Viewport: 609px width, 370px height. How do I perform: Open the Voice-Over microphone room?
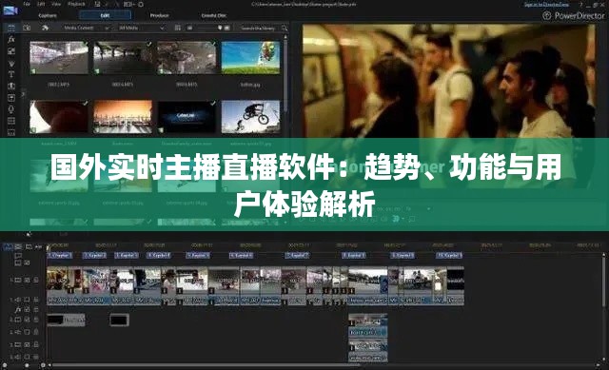(x=11, y=109)
